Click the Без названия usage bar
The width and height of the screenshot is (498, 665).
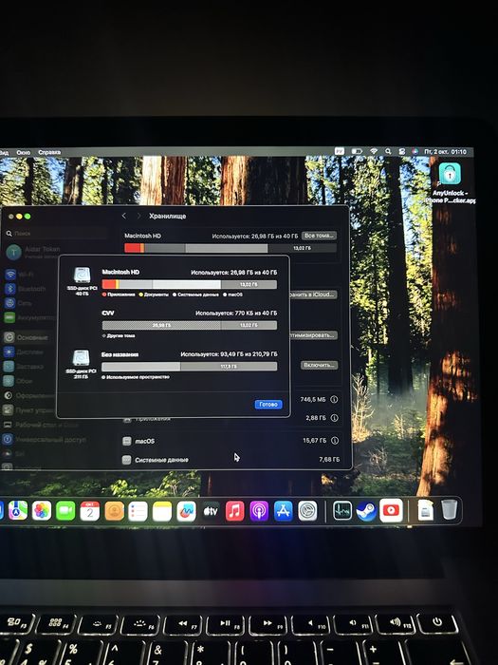(190, 367)
